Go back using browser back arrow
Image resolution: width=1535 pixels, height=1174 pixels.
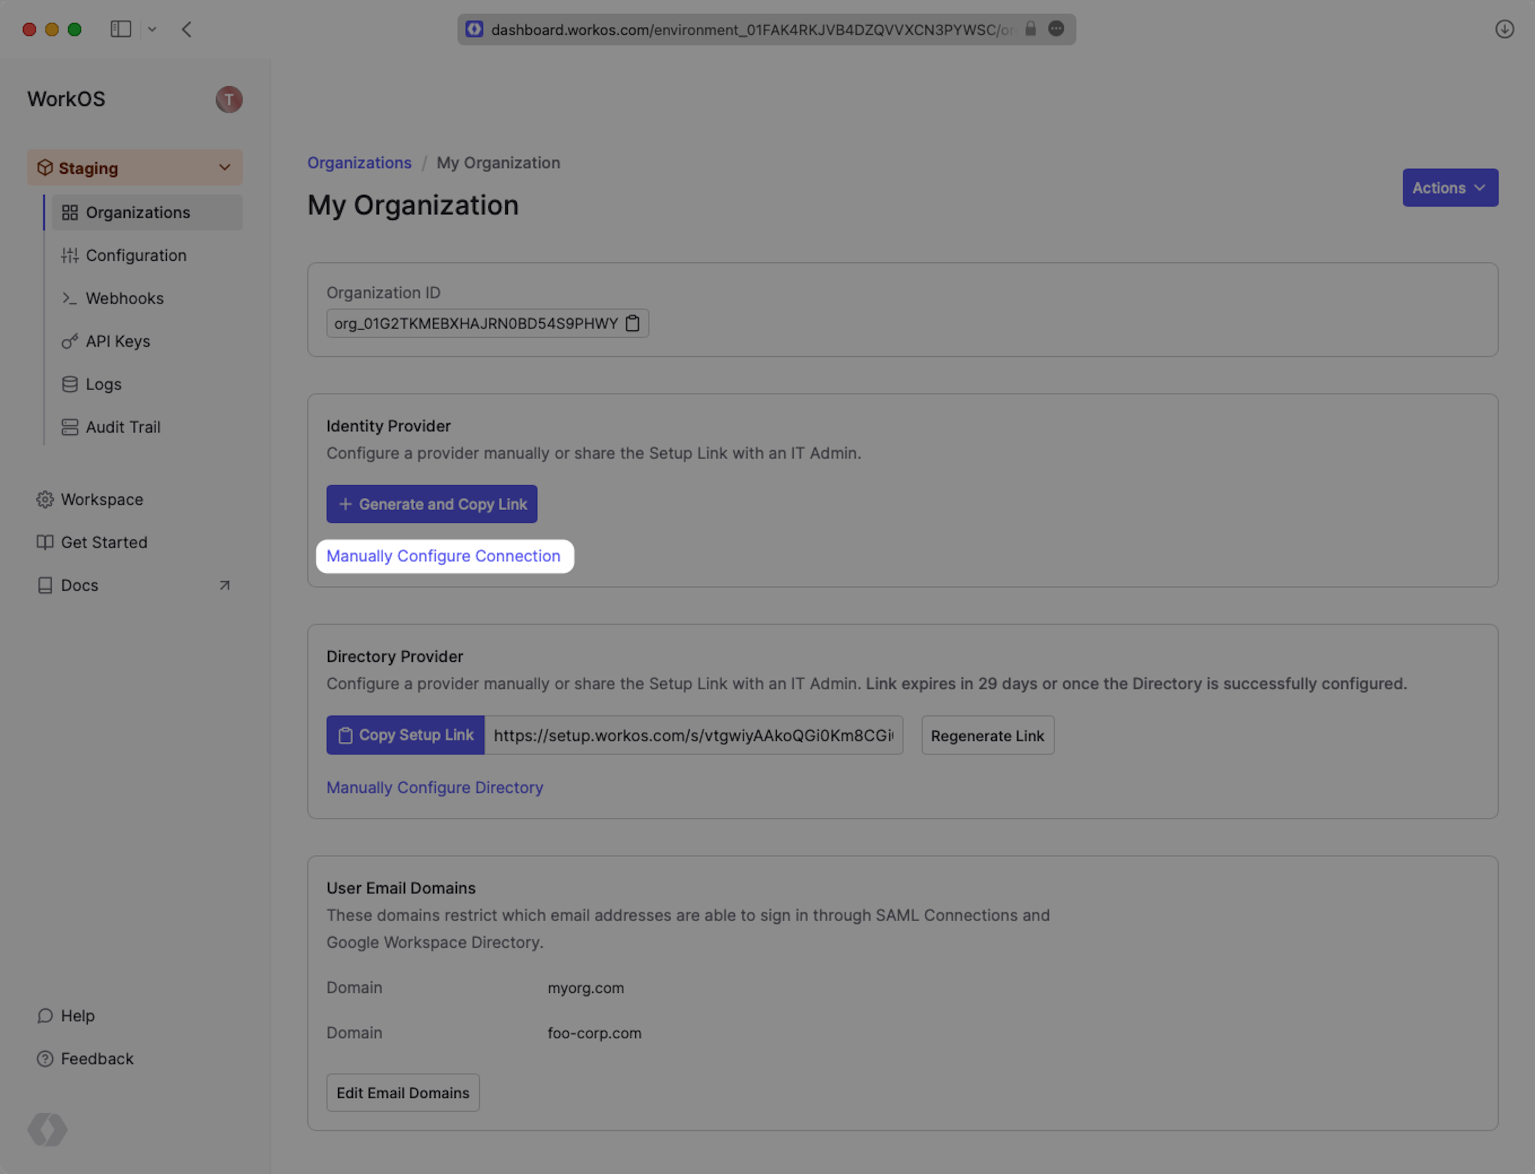pyautogui.click(x=187, y=29)
